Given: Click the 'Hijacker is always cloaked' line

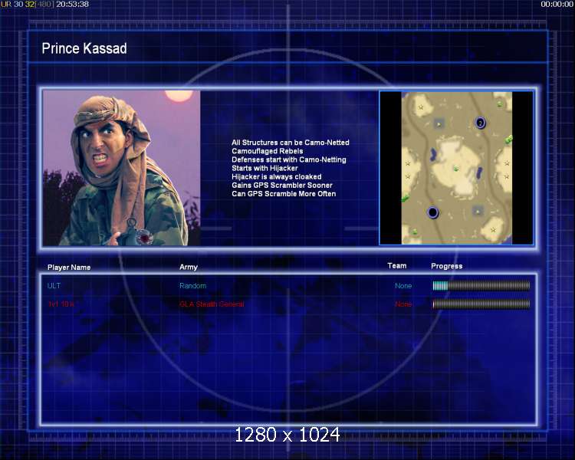Looking at the screenshot, I should click(277, 176).
